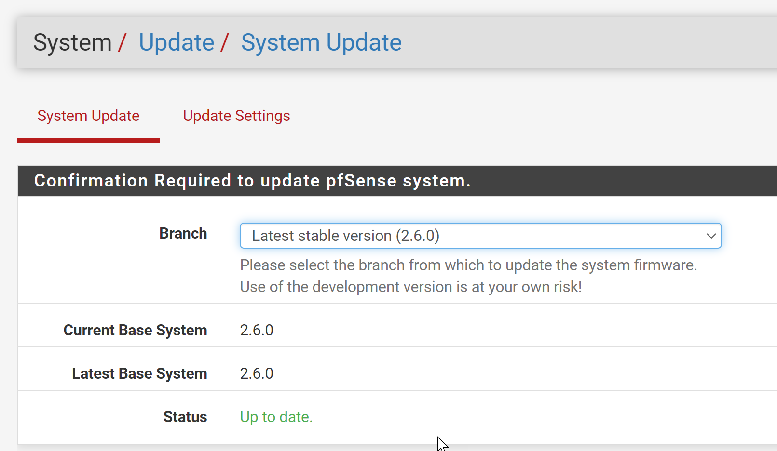Open the Update breadcrumb link
Viewport: 777px width, 451px height.
pyautogui.click(x=177, y=42)
